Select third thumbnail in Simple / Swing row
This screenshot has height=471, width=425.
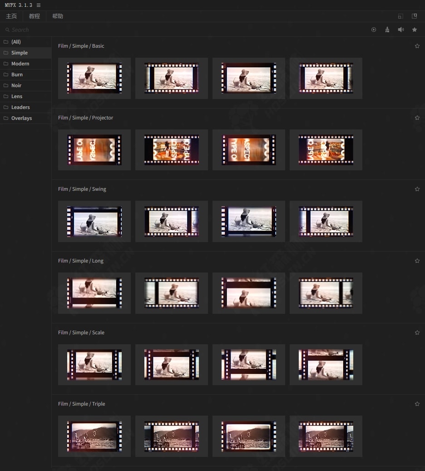(249, 221)
